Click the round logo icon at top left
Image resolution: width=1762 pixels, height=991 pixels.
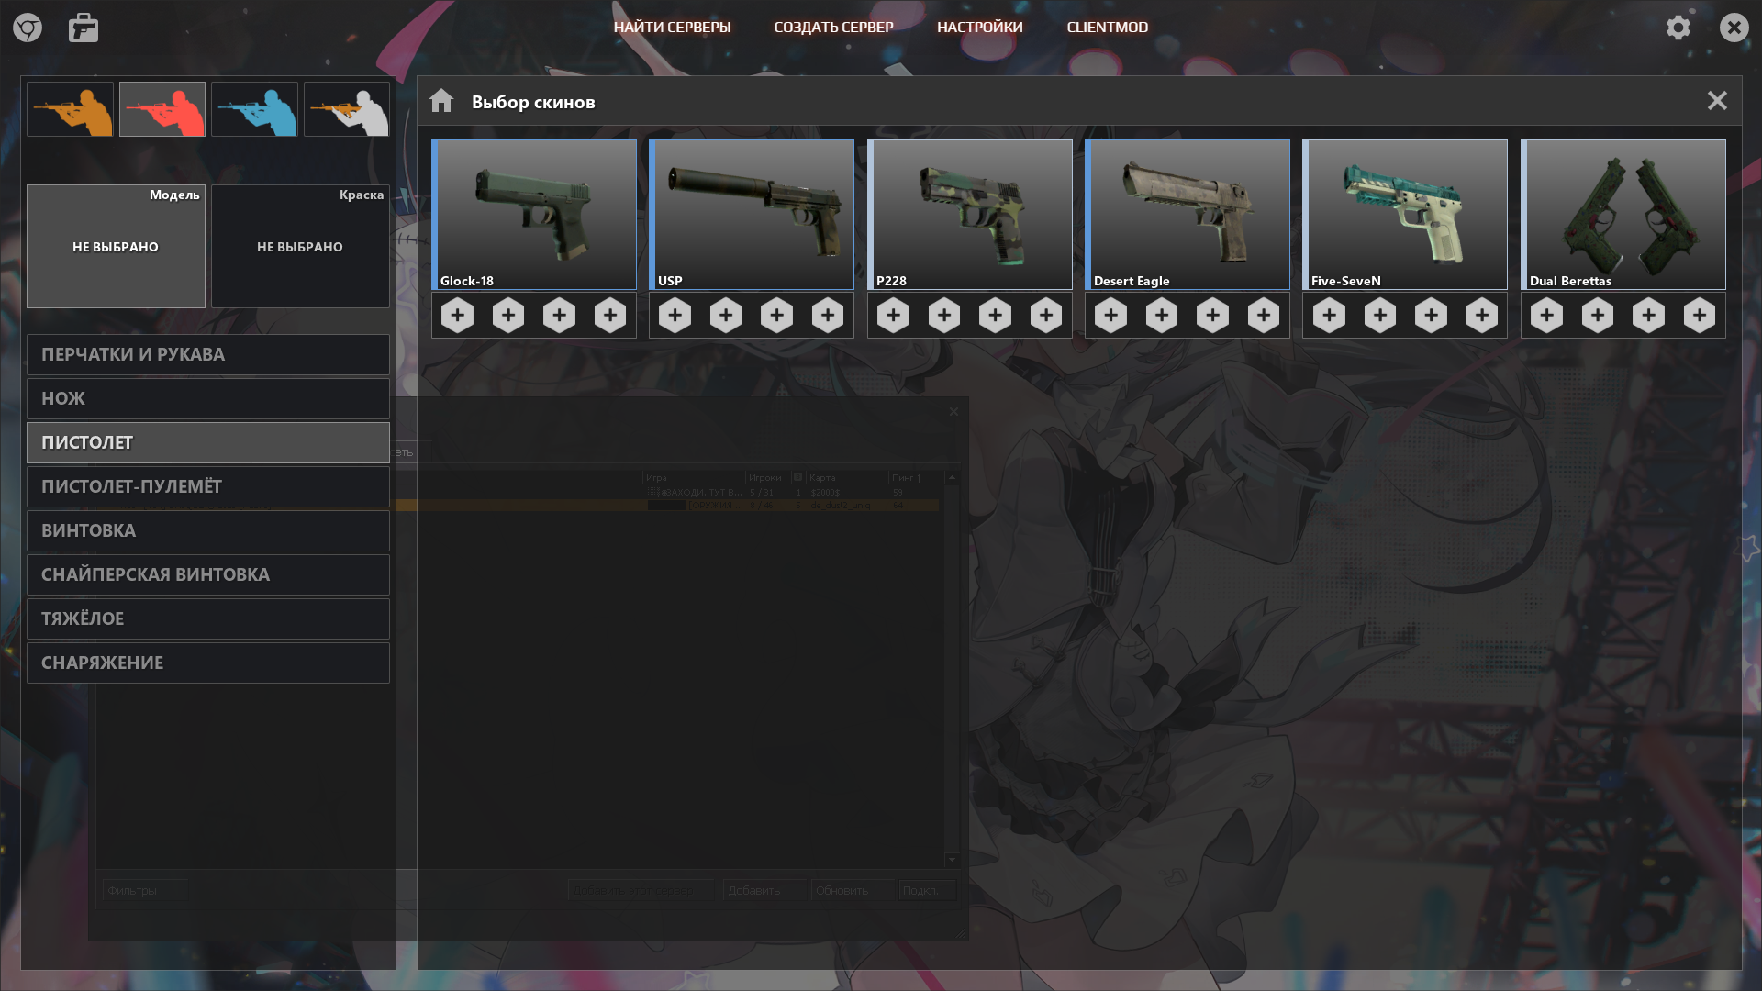(x=28, y=28)
